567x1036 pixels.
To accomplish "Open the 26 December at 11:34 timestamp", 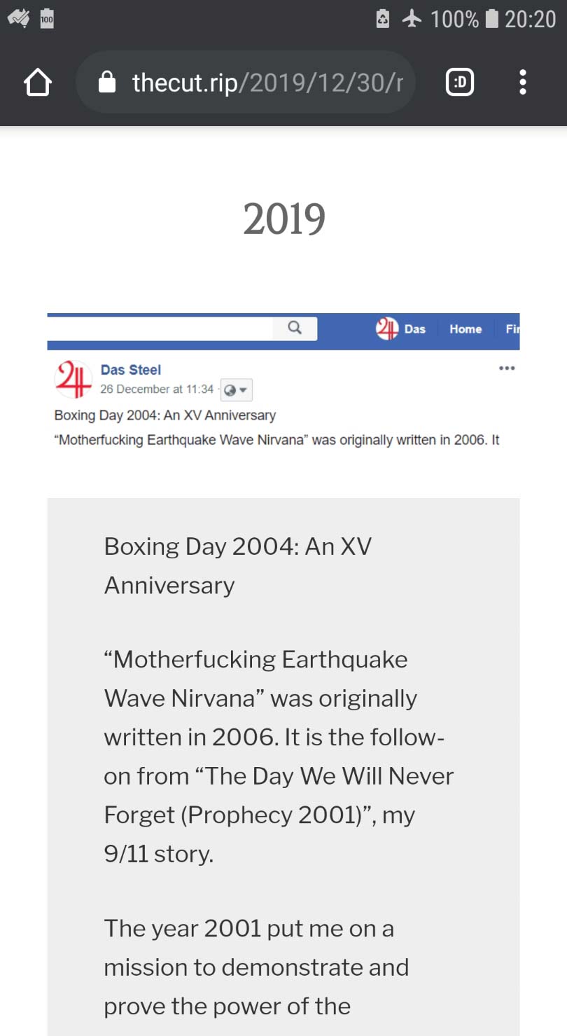I will click(157, 389).
